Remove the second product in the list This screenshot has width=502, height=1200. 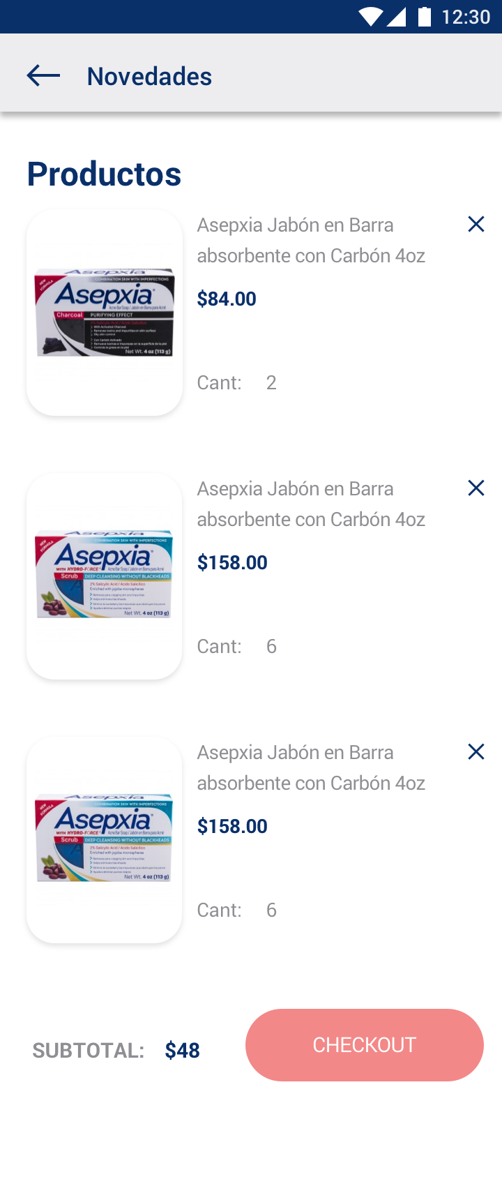point(476,488)
